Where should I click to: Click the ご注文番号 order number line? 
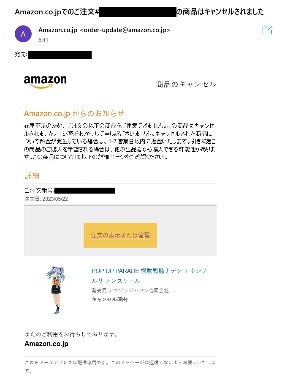[x=70, y=191]
